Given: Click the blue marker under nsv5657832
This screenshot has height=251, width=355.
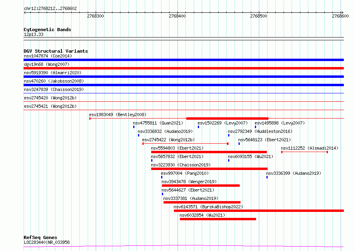Looking at the screenshot, I should tap(152, 160).
